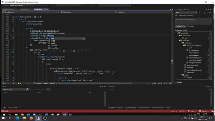Open Firefox from the taskbar
This screenshot has height=121, width=215.
(31, 118)
